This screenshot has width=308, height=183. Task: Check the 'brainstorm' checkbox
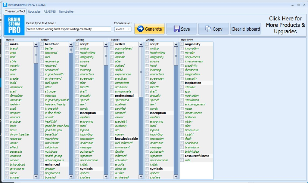point(182,147)
